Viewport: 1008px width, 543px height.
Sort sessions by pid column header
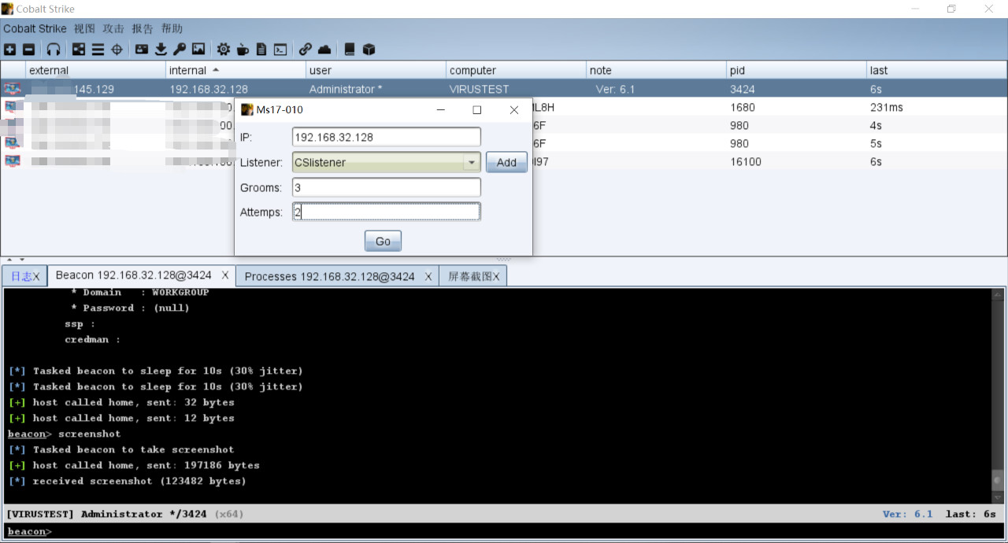(796, 70)
